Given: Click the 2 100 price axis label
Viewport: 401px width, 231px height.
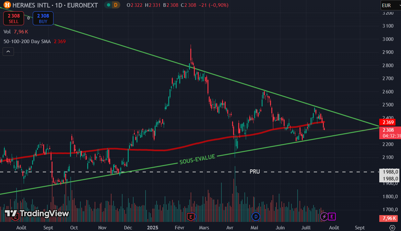Looking at the screenshot, I should click(x=388, y=157).
